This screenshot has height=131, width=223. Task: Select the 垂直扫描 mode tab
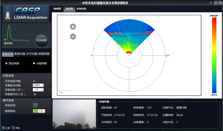(x=20, y=54)
